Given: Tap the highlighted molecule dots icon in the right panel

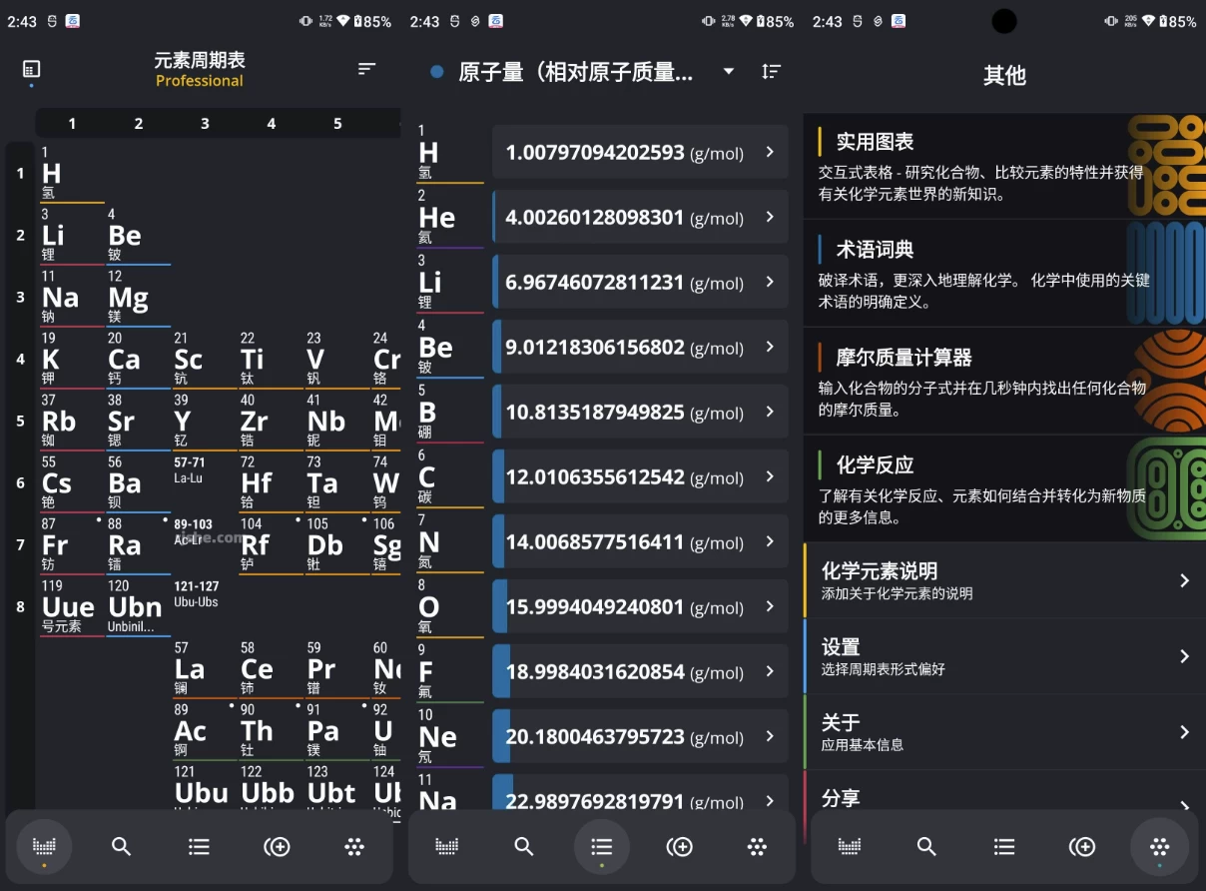Looking at the screenshot, I should 1159,846.
